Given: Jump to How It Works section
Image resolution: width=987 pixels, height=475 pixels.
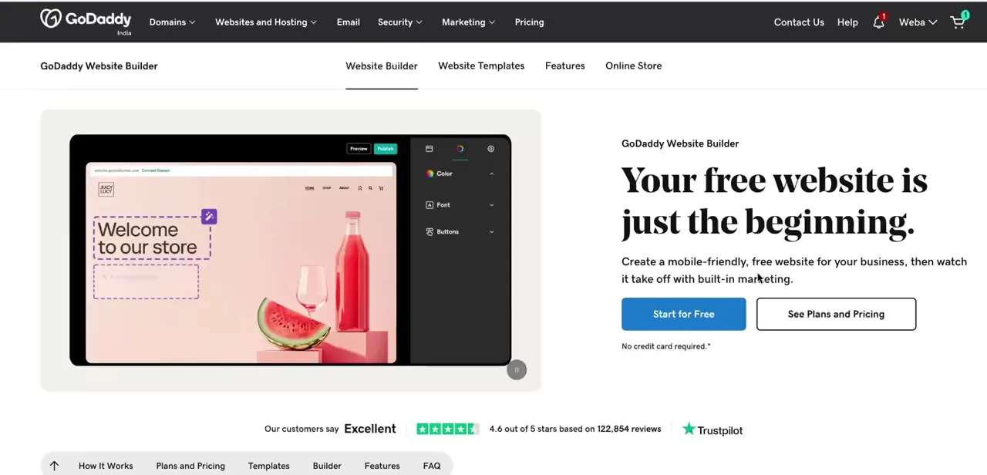Looking at the screenshot, I should (x=106, y=466).
